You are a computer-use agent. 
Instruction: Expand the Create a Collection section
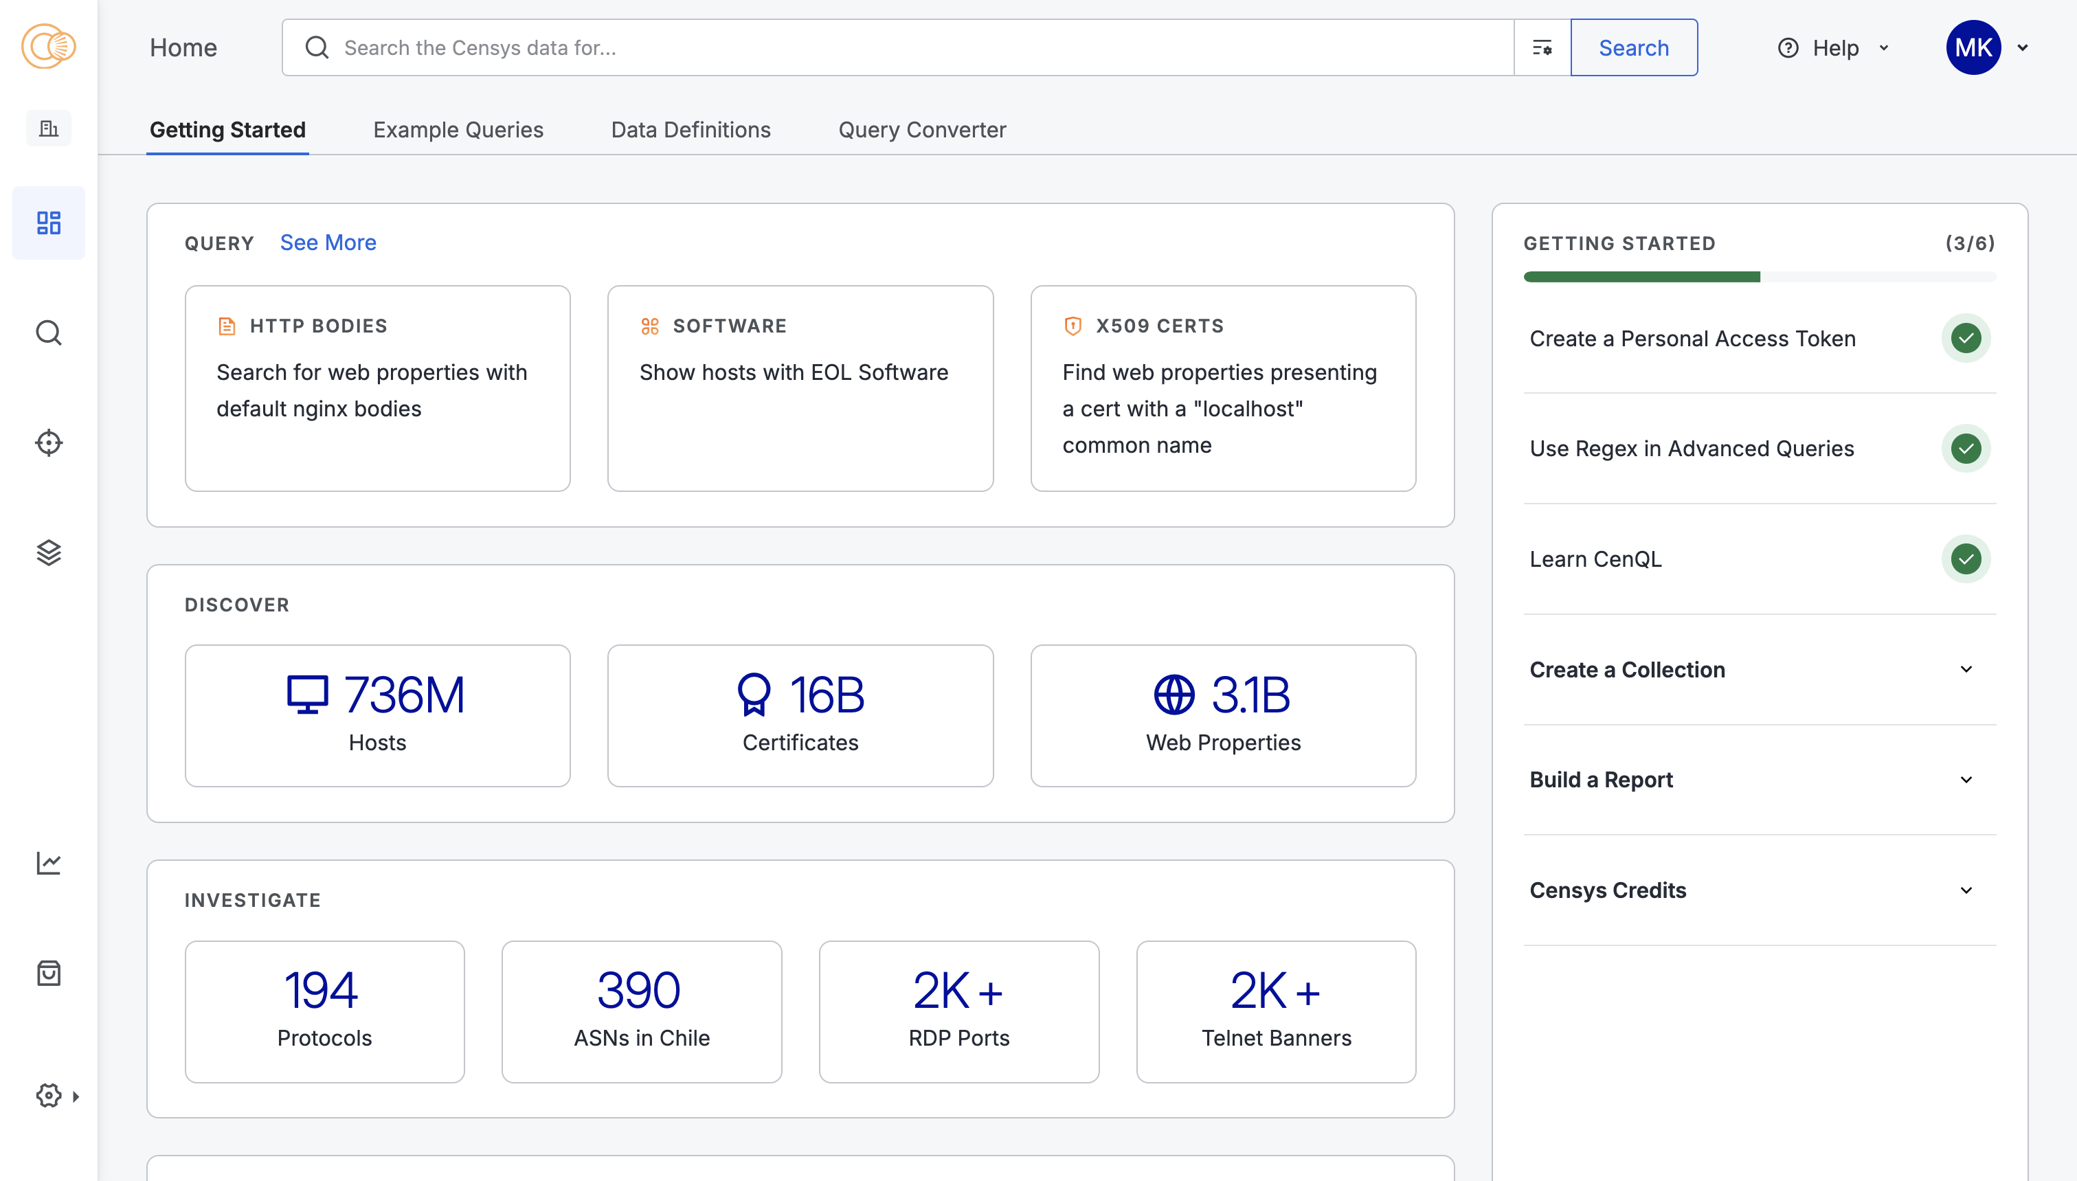pos(1965,669)
